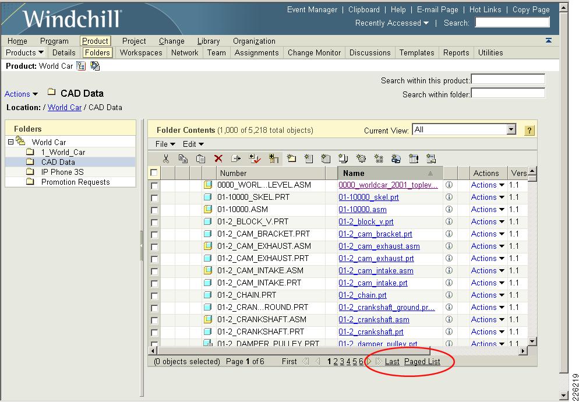Image resolution: width=579 pixels, height=402 pixels.
Task: Click the Search within folder field
Action: tap(508, 93)
